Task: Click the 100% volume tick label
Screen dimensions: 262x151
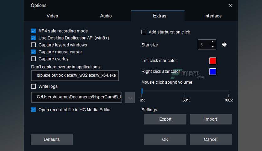Action: point(229,100)
